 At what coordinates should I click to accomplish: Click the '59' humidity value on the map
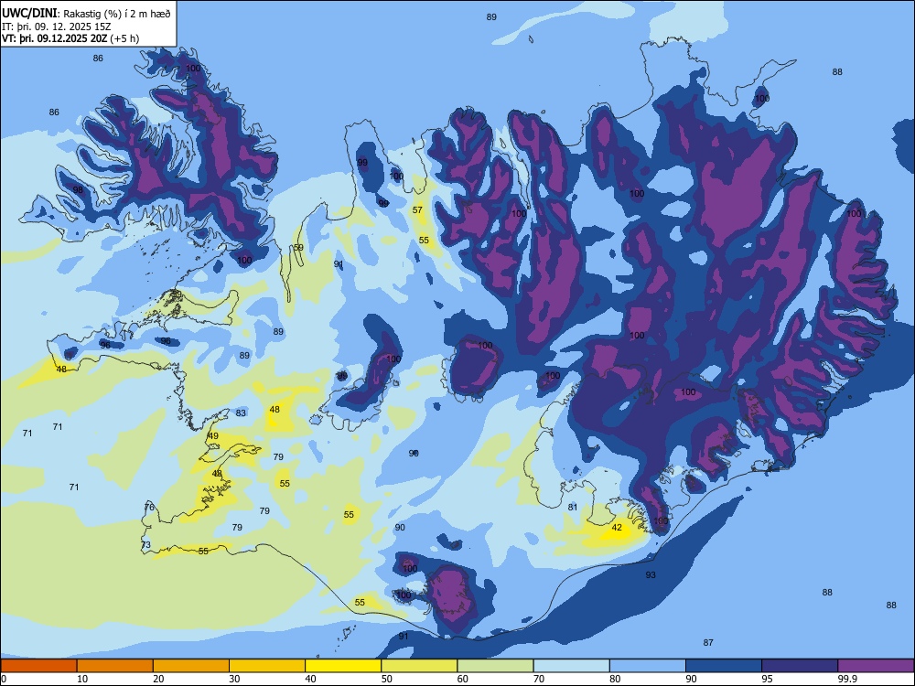pyautogui.click(x=298, y=247)
